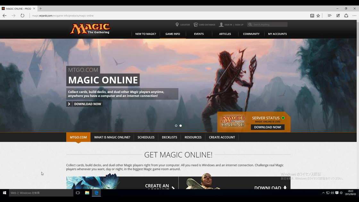The height and width of the screenshot is (202, 359).
Task: Click the Create An Account banner
Action: tap(122, 183)
